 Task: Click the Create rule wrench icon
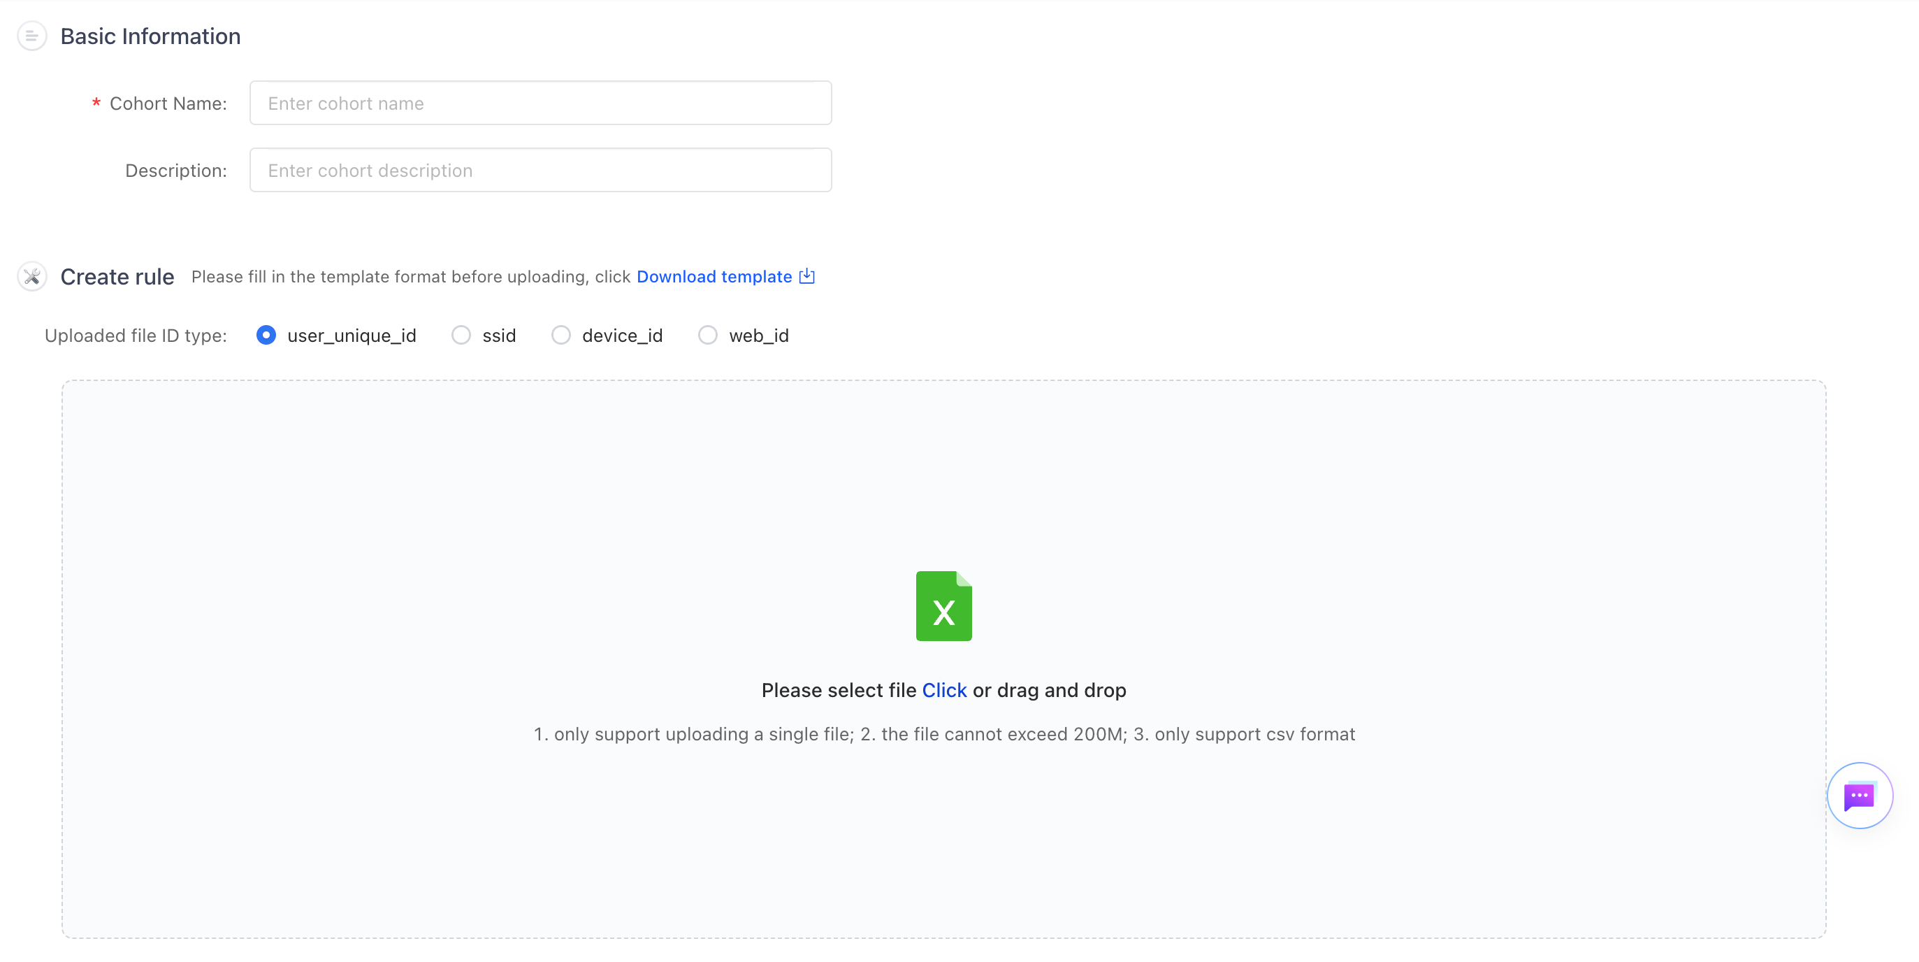tap(31, 276)
